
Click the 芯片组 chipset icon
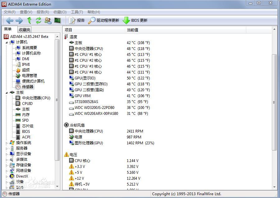(x=18, y=126)
